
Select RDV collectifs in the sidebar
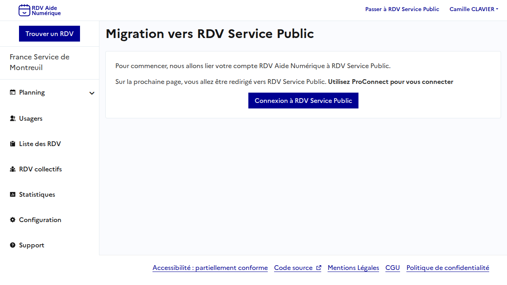pyautogui.click(x=40, y=169)
